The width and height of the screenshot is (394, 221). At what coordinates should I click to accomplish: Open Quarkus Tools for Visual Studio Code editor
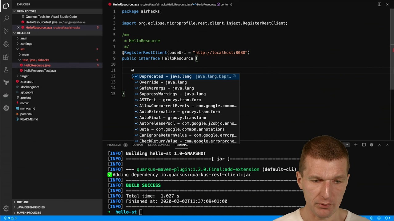(x=51, y=17)
